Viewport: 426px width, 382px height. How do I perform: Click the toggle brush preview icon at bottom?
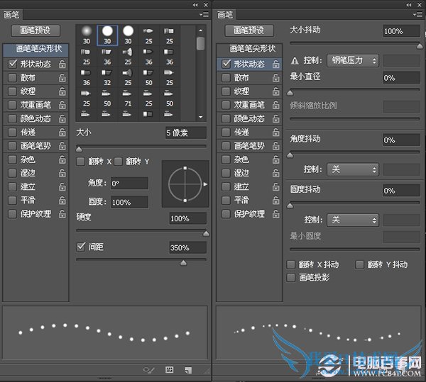pyautogui.click(x=148, y=370)
